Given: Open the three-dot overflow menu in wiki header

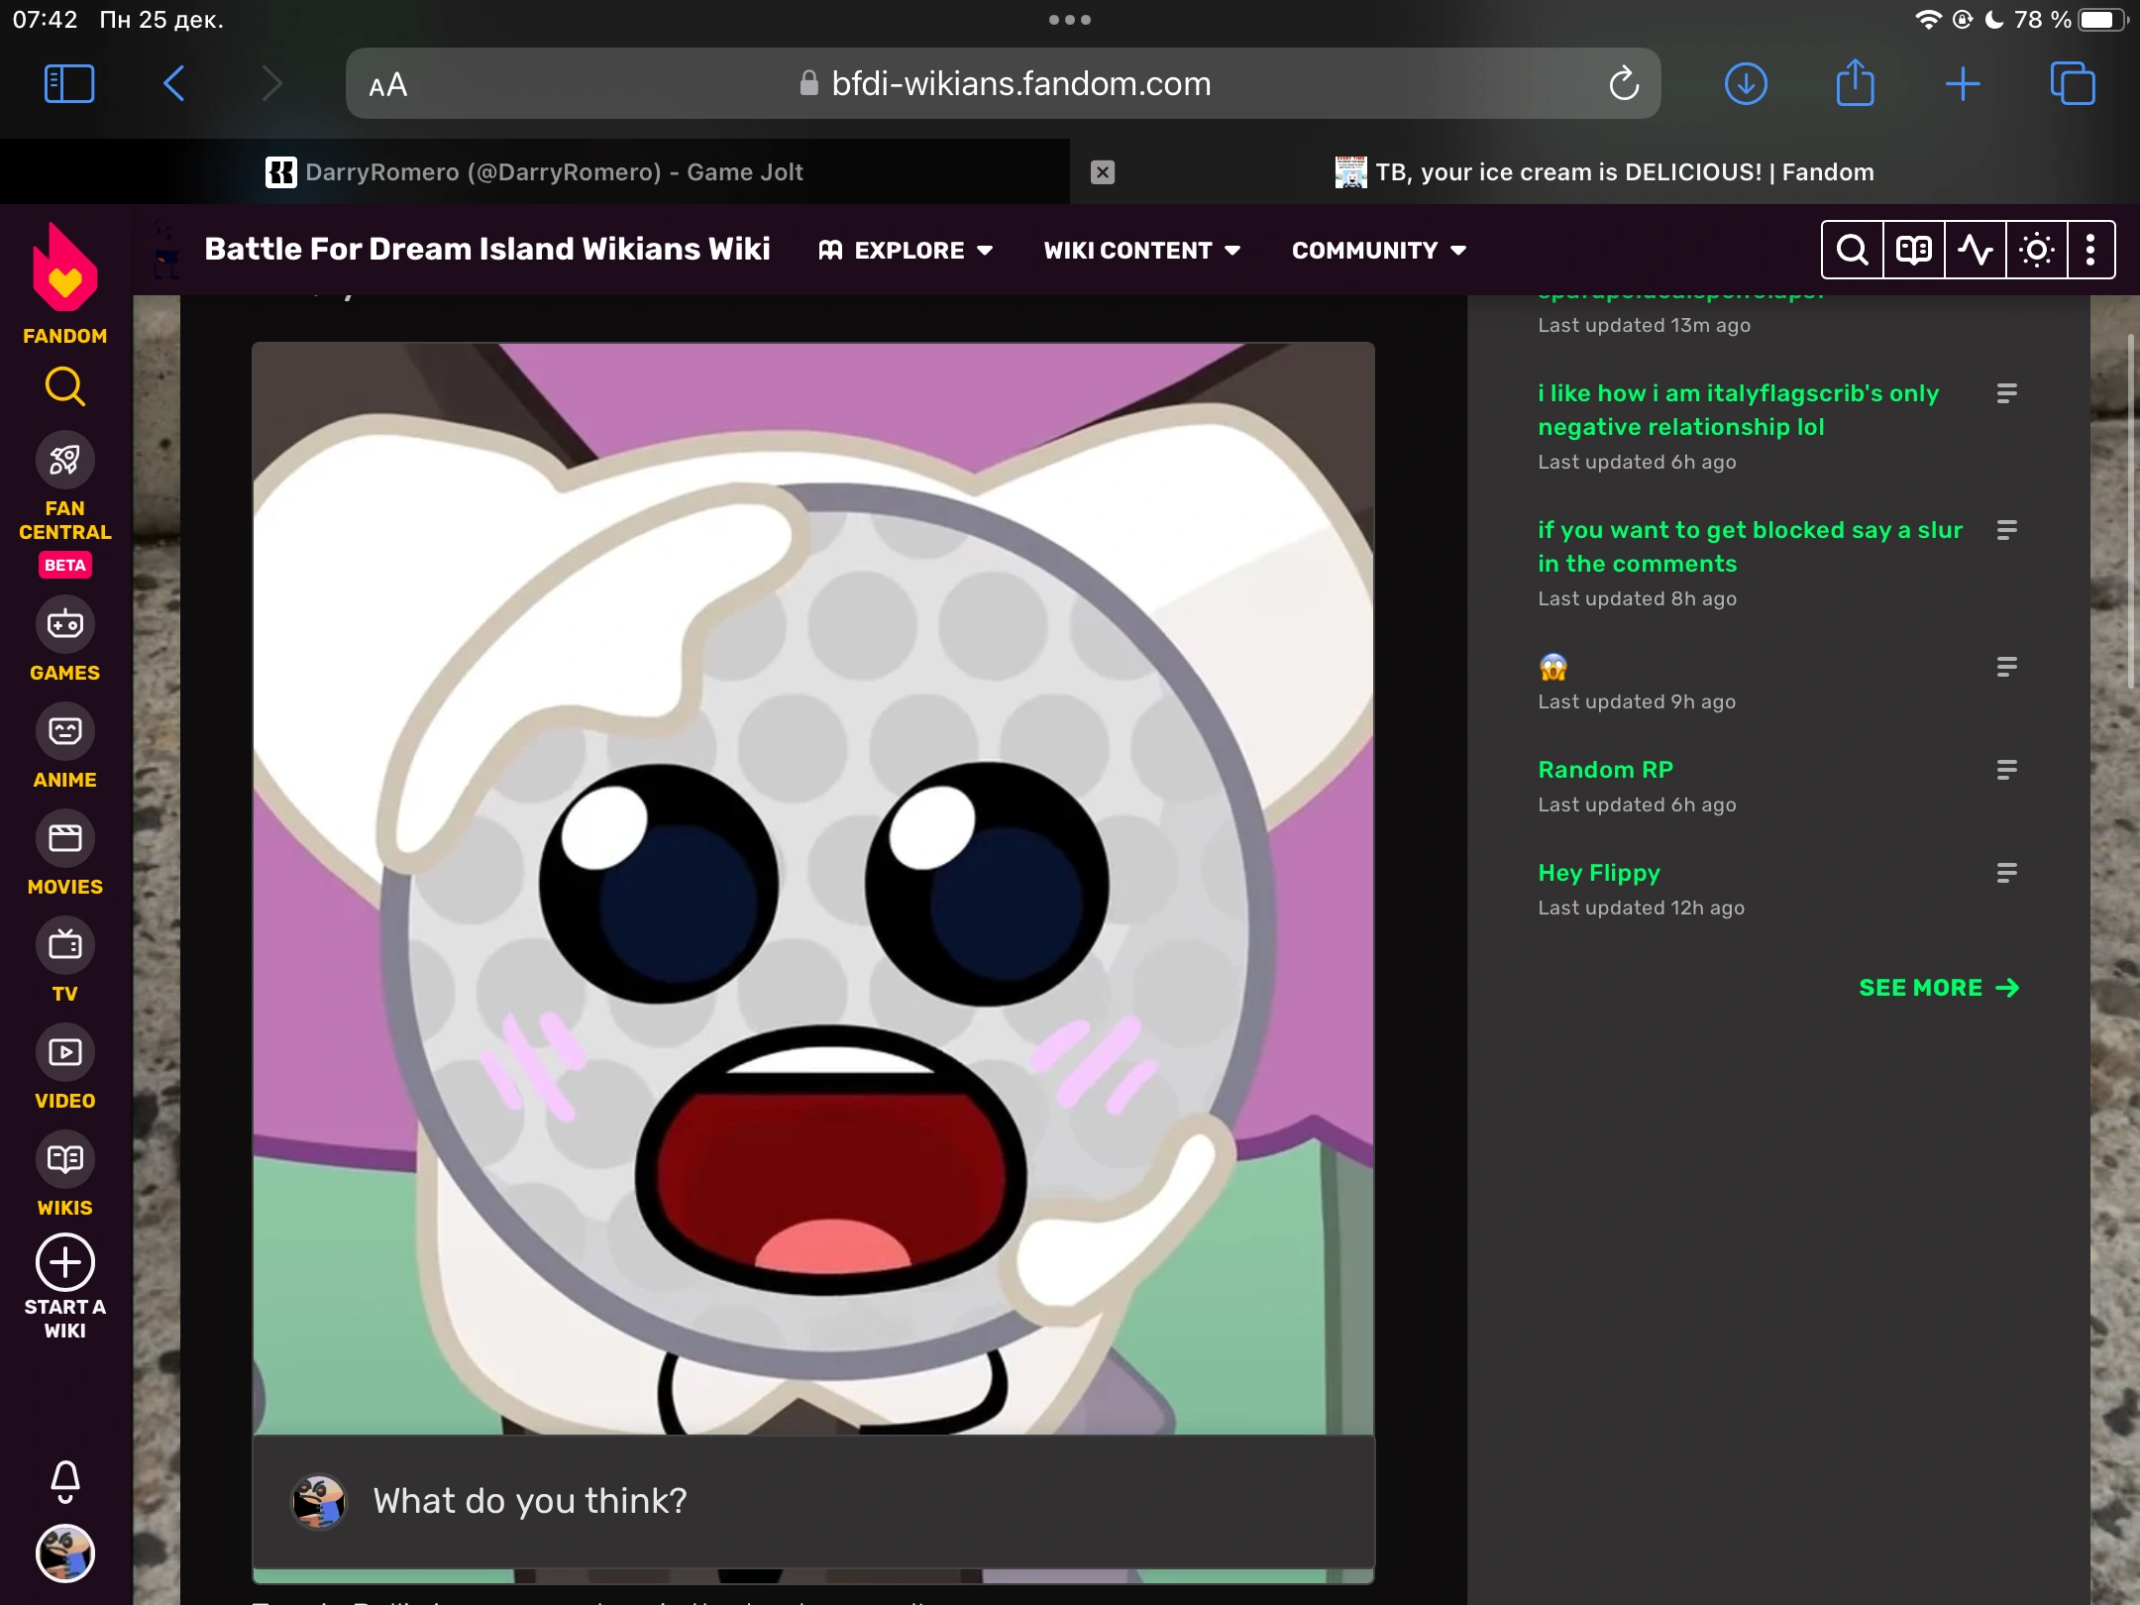Looking at the screenshot, I should [x=2090, y=250].
